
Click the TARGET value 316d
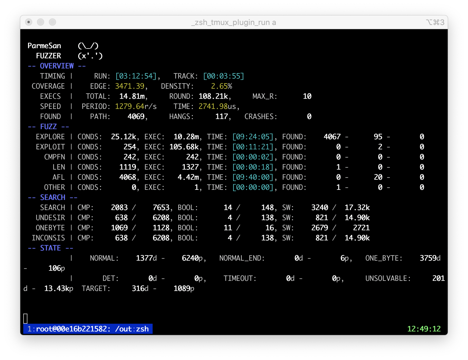click(x=140, y=289)
